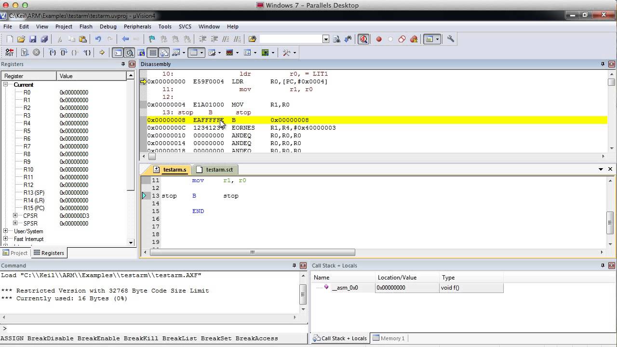The image size is (617, 347).
Task: Click the find text combo box field
Action: [x=291, y=39]
